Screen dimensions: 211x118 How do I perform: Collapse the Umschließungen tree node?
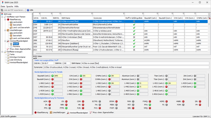[5, 30]
